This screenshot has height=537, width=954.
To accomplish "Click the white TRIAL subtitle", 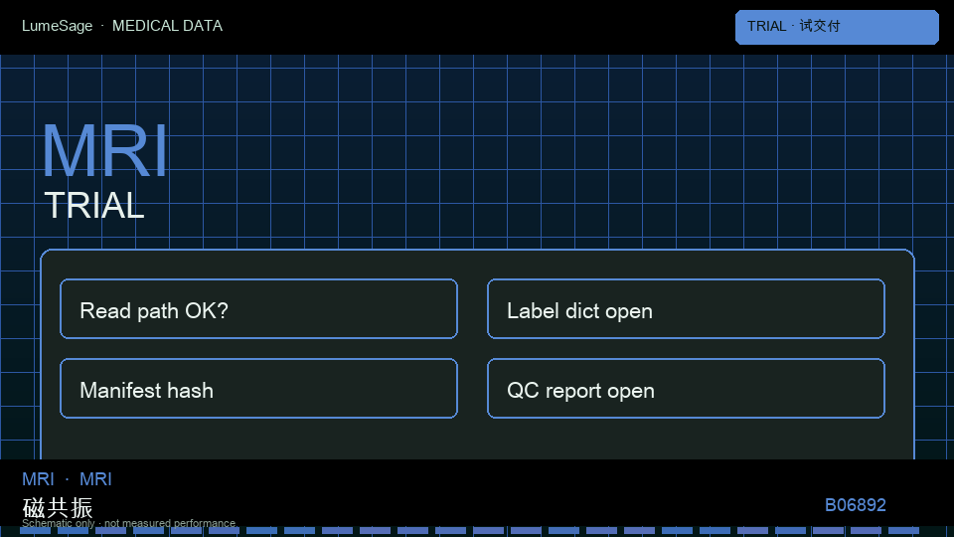I will point(94,205).
